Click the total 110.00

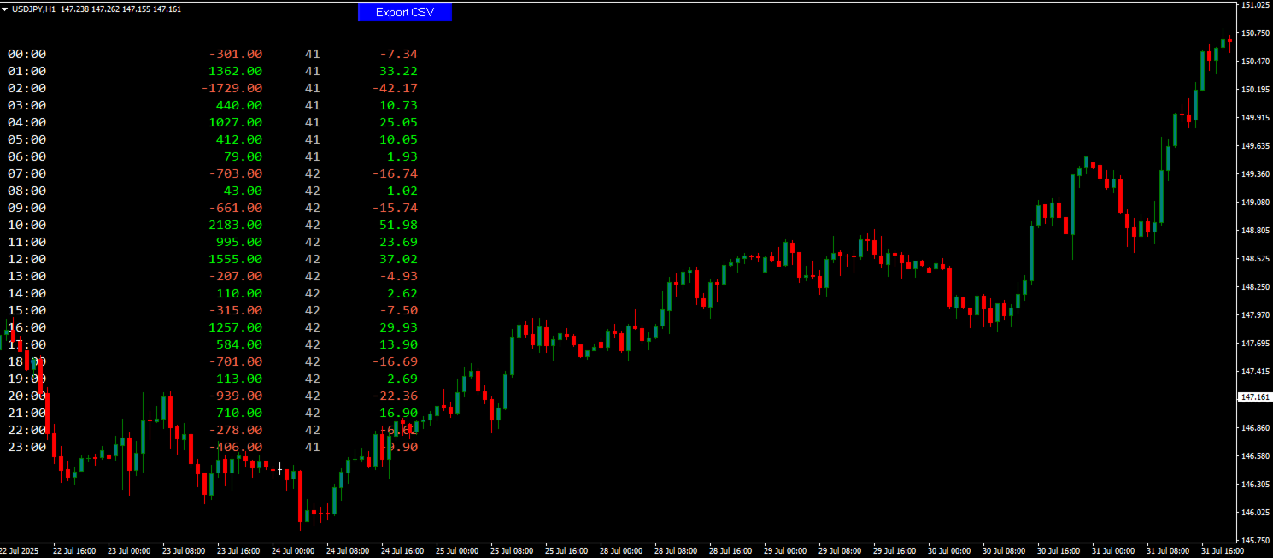[239, 293]
